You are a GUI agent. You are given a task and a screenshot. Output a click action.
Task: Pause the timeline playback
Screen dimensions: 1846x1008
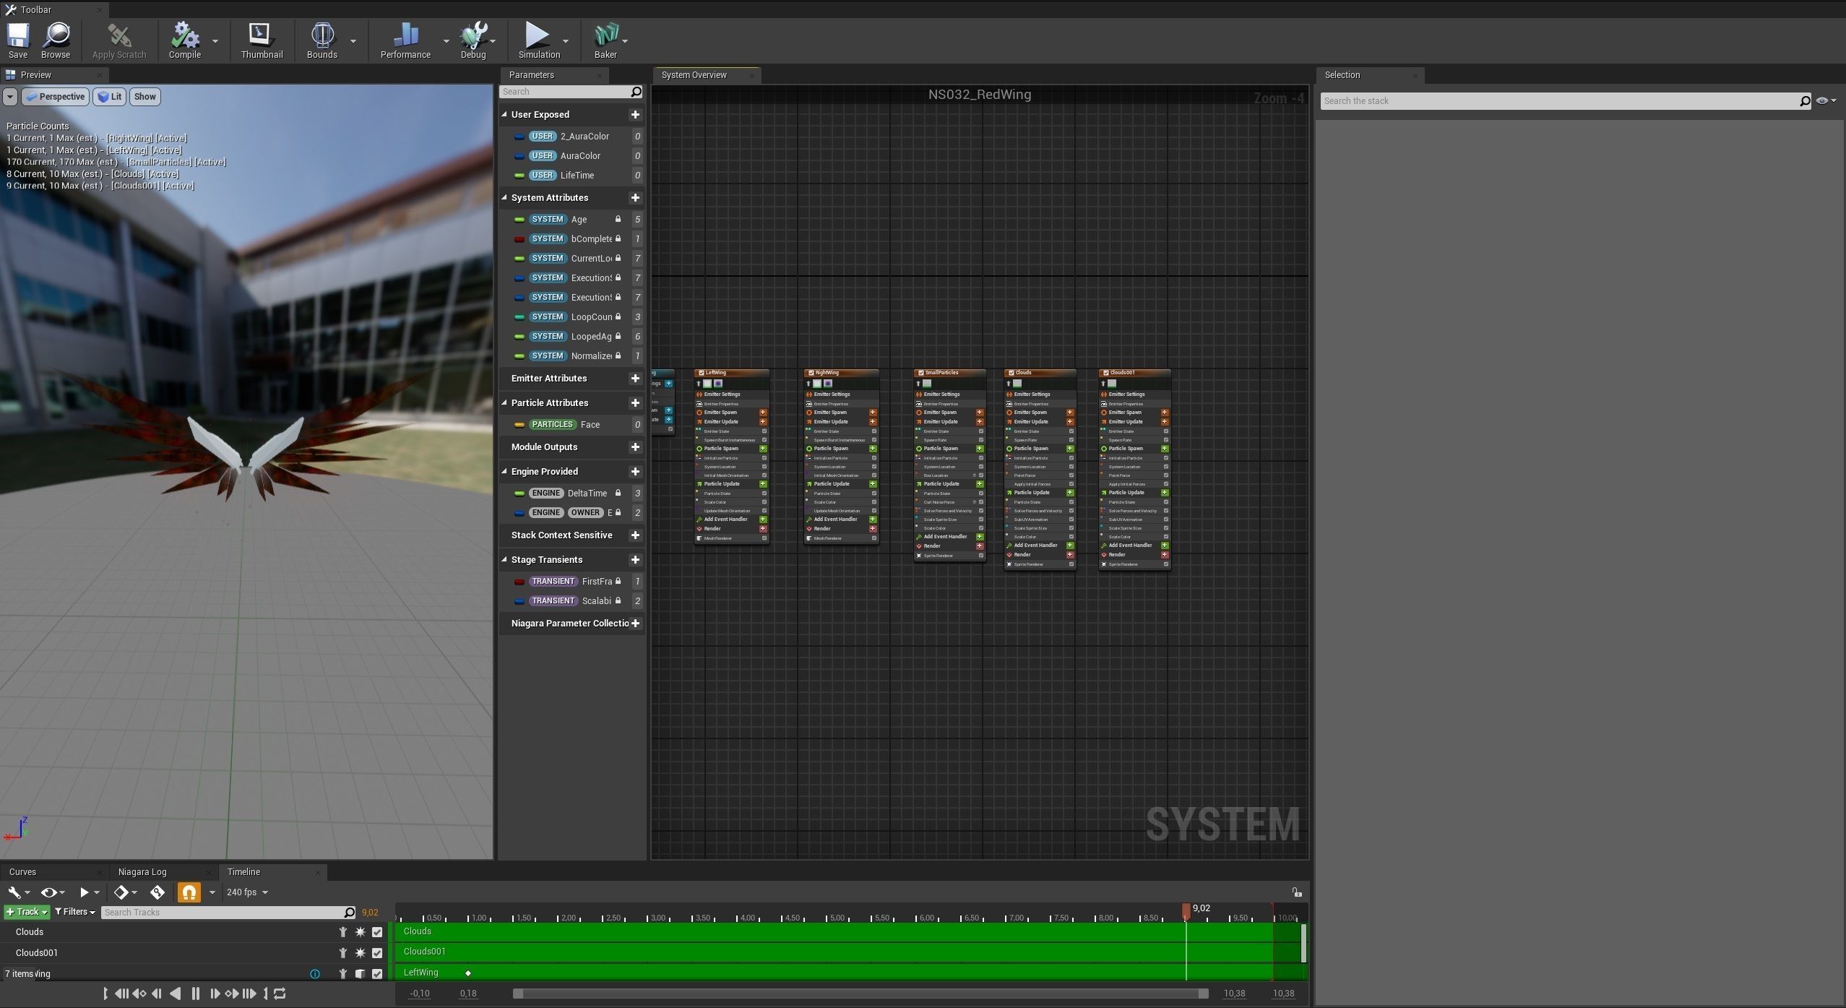coord(195,994)
